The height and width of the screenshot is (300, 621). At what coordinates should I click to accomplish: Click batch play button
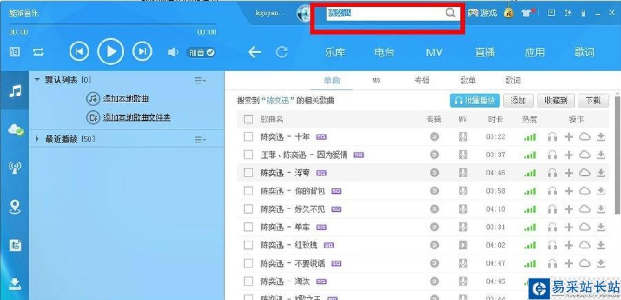click(475, 101)
